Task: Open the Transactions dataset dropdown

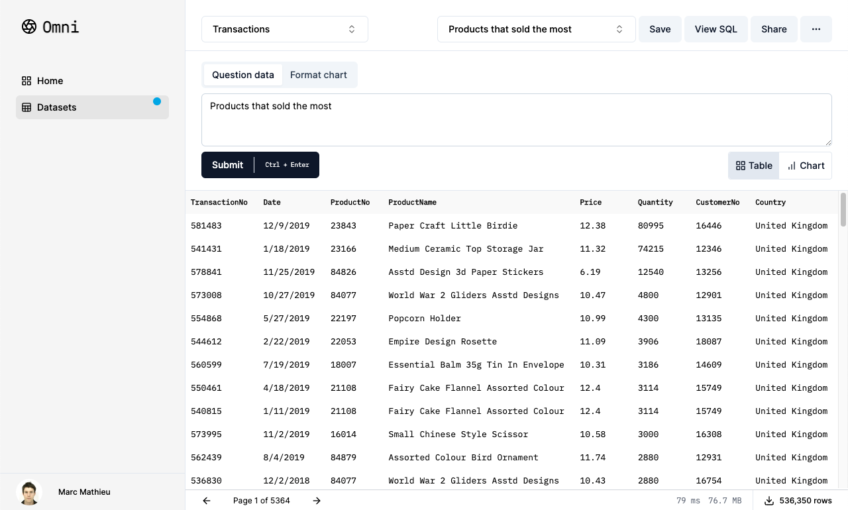Action: pyautogui.click(x=284, y=29)
